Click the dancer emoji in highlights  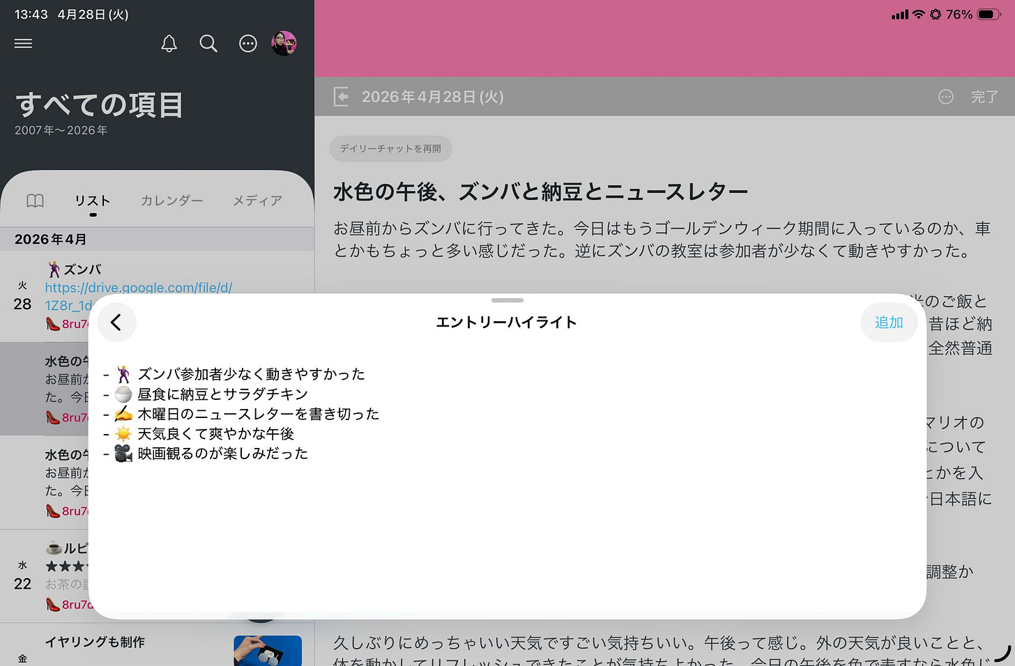[123, 374]
